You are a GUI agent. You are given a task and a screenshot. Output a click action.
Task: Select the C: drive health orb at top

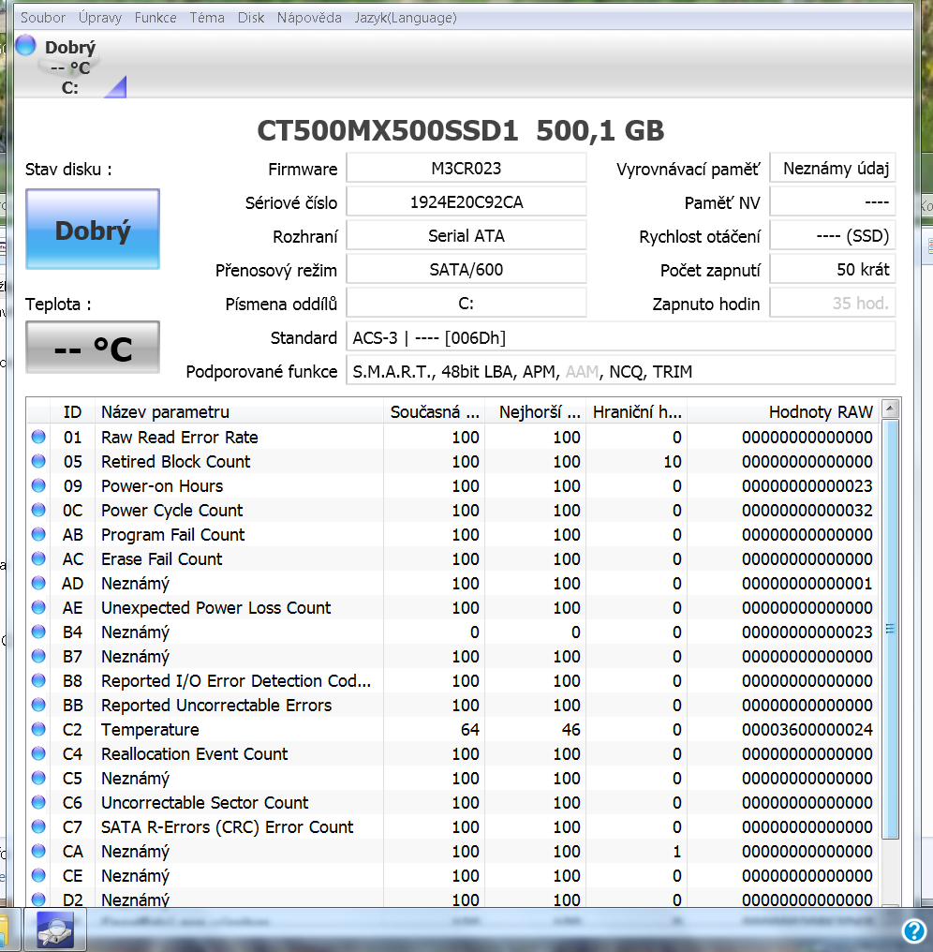pos(26,45)
